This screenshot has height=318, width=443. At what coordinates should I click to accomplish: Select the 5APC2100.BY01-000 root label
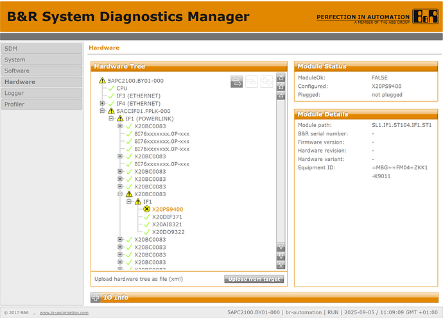point(135,81)
